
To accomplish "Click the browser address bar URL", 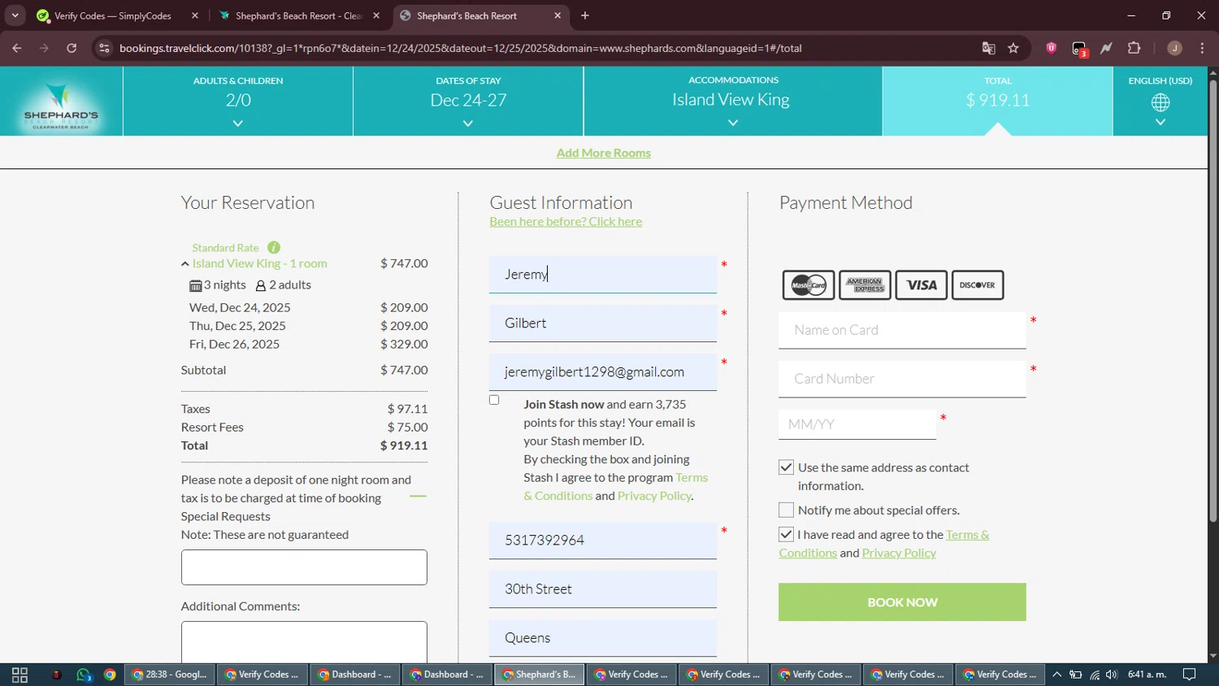I will (461, 48).
